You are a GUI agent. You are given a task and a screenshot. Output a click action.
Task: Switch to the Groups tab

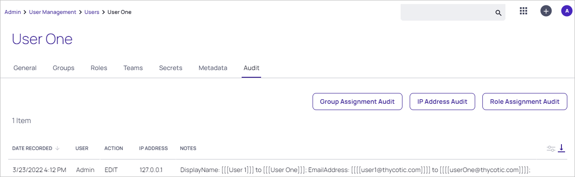pyautogui.click(x=64, y=68)
